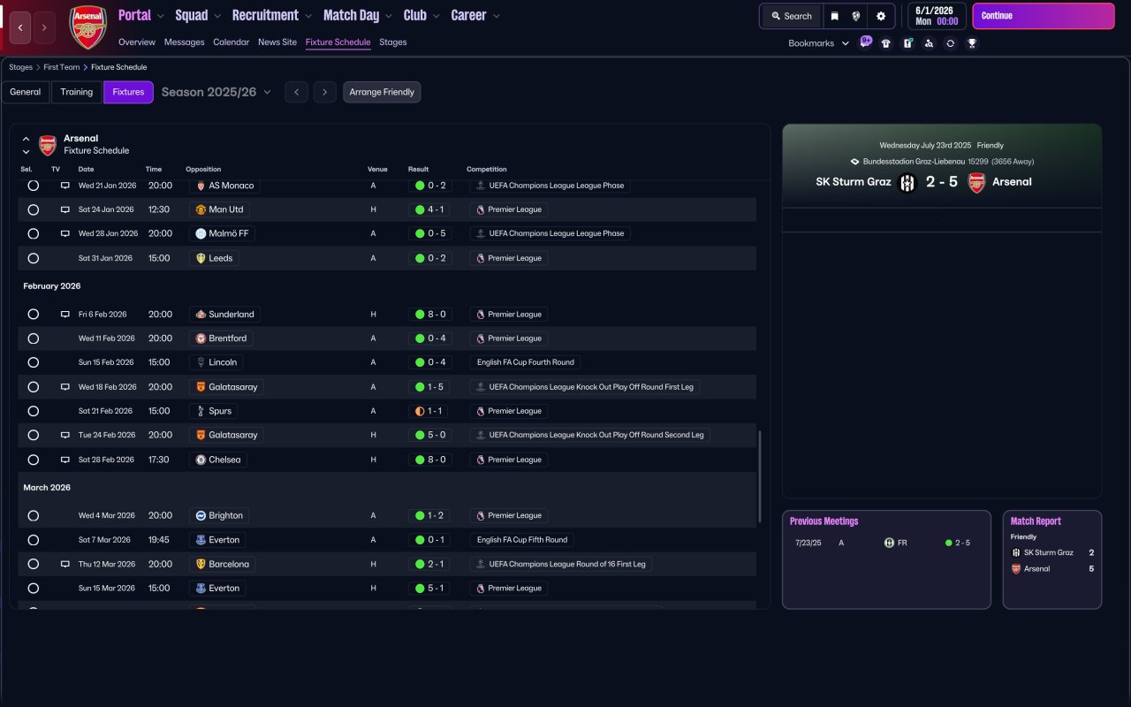Open the world globe icon in top bar
1131x707 pixels.
(x=856, y=16)
